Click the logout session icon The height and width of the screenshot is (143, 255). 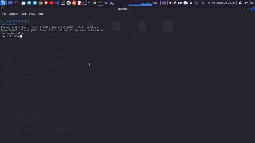pos(246,3)
